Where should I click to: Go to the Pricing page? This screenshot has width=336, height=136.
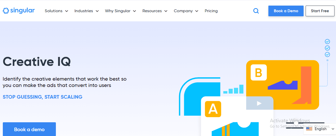(x=211, y=11)
